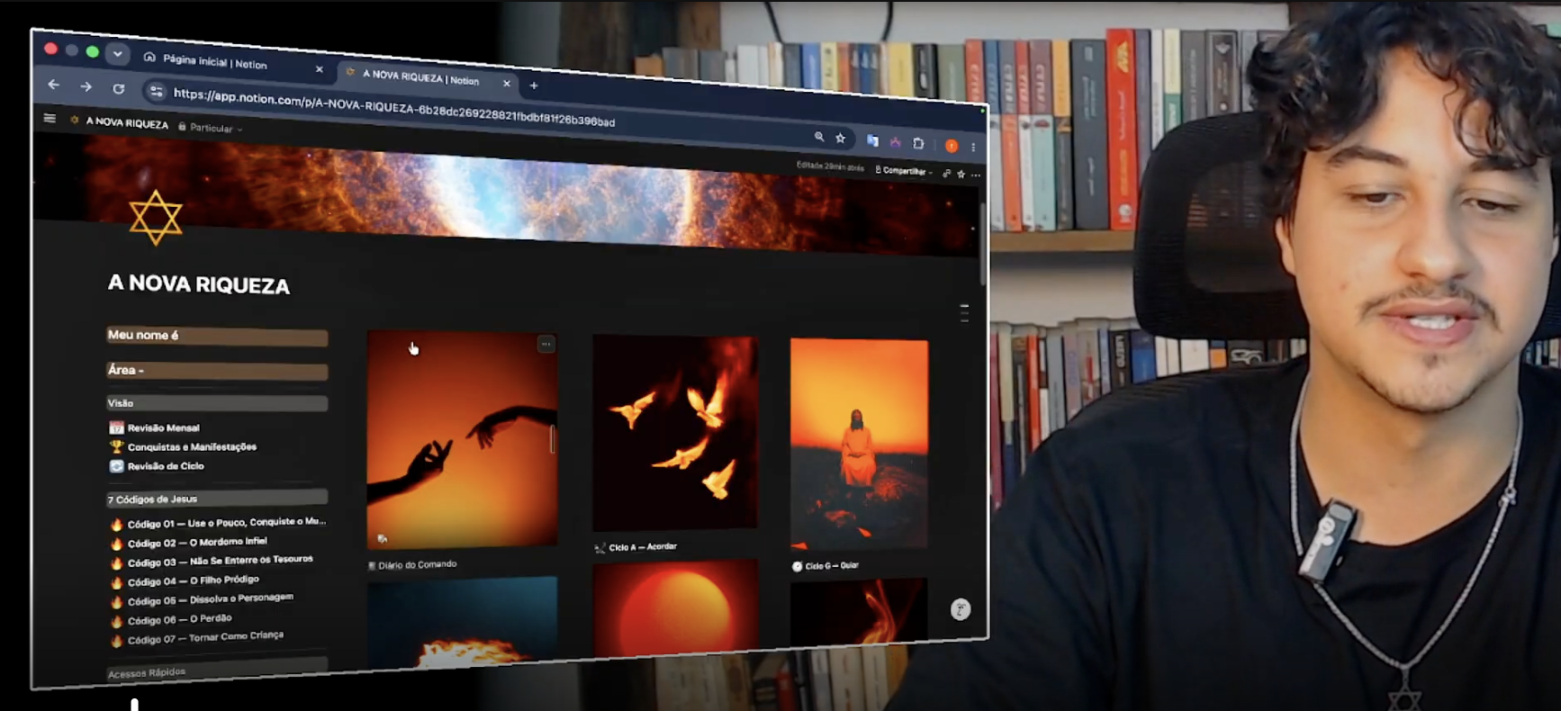
Task: Open a new tab with the plus button
Action: [x=534, y=85]
